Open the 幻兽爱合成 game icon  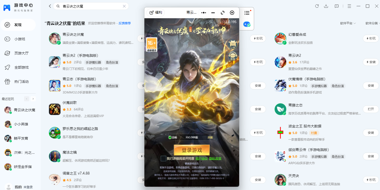coord(280,39)
